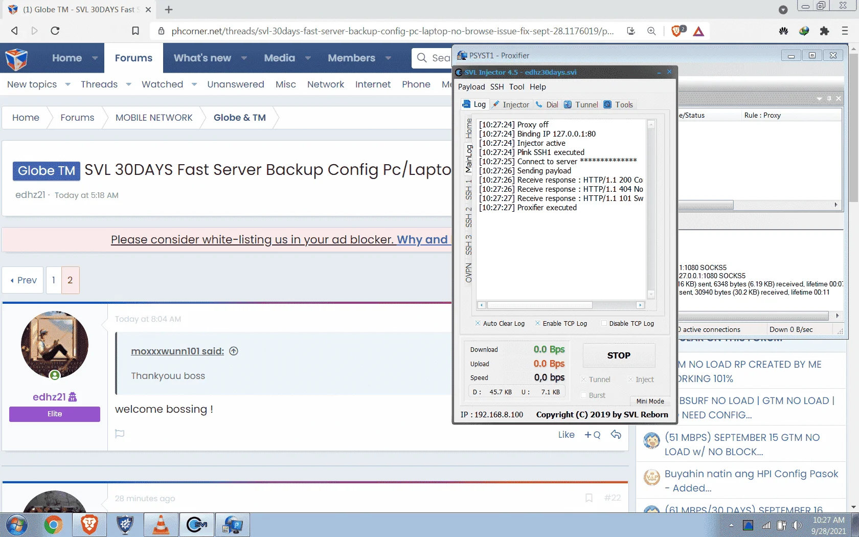The width and height of the screenshot is (859, 537).
Task: Expand the Media dropdown arrow
Action: [308, 58]
